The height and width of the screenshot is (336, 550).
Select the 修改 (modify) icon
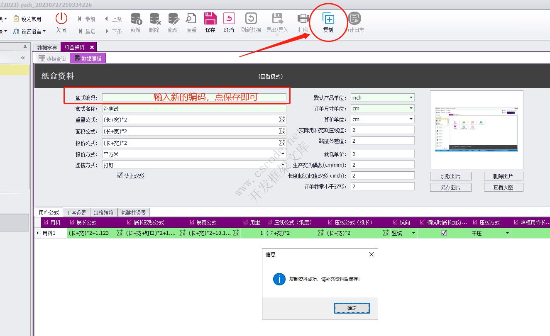[x=173, y=23]
